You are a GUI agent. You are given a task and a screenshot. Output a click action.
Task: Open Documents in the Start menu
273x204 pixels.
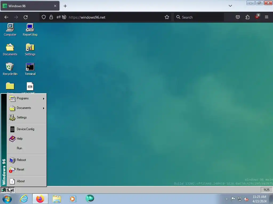[27, 108]
